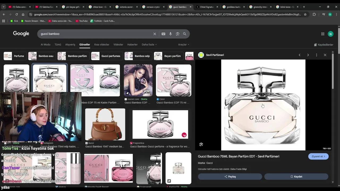Switch to the Videolar tab
This screenshot has height=191, width=340.
click(x=118, y=45)
